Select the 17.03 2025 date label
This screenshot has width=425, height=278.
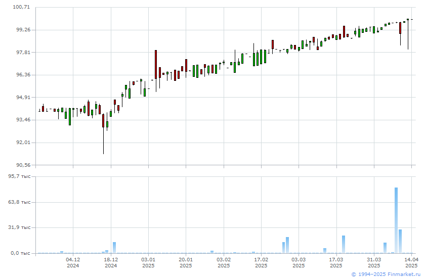click(336, 262)
